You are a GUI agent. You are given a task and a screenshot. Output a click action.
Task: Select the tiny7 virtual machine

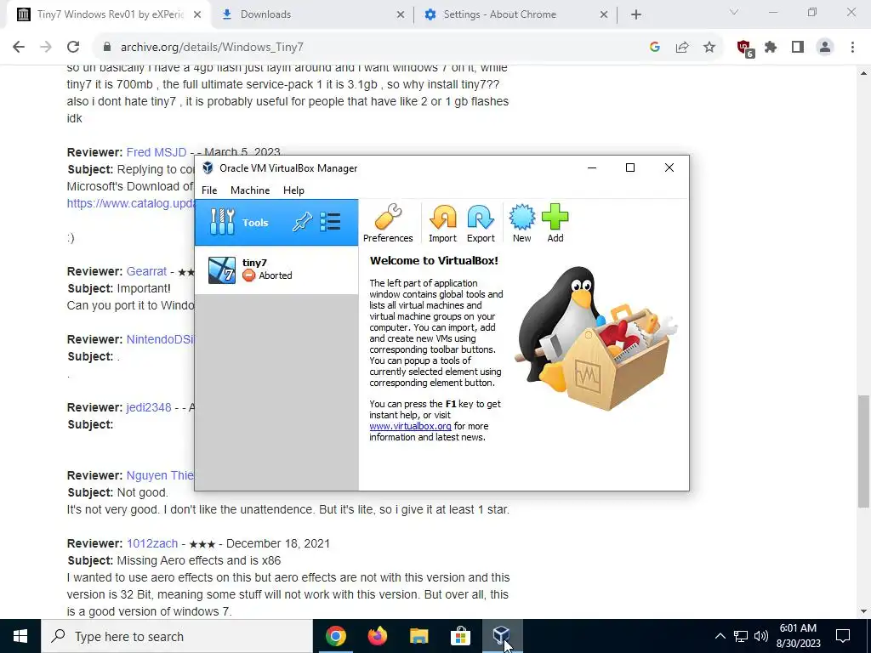(276, 270)
